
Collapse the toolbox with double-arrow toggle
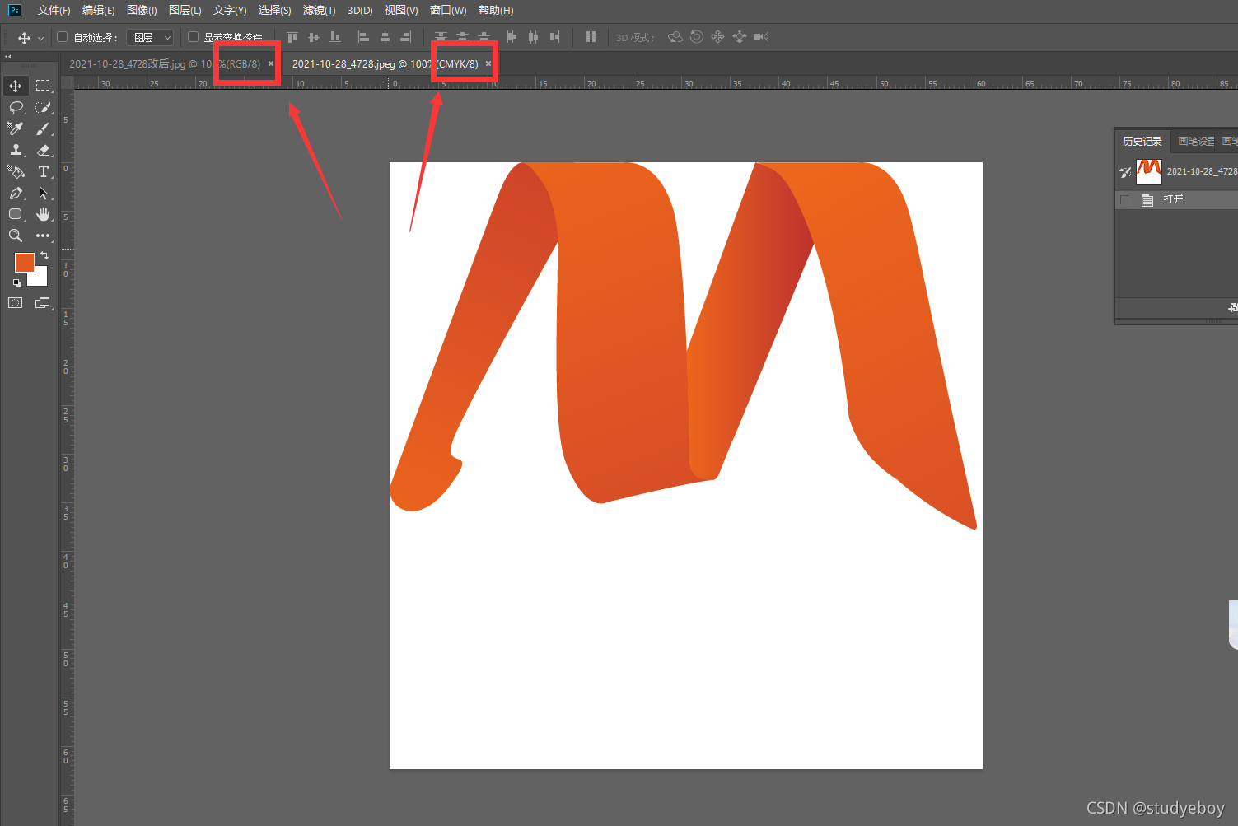(x=8, y=57)
